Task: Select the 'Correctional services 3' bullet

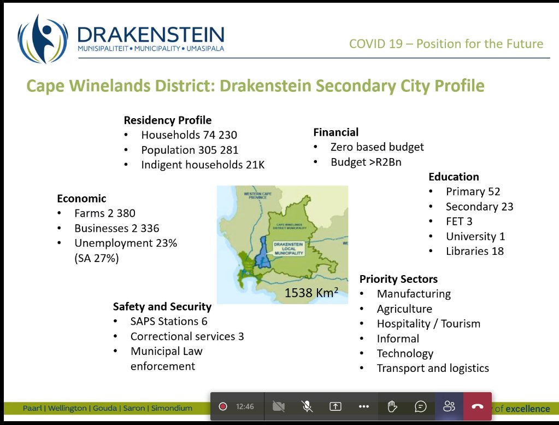Action: 187,336
